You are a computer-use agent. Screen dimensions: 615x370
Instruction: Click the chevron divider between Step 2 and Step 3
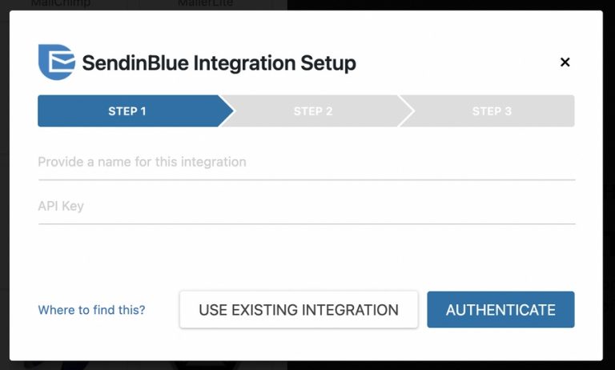[x=408, y=111]
